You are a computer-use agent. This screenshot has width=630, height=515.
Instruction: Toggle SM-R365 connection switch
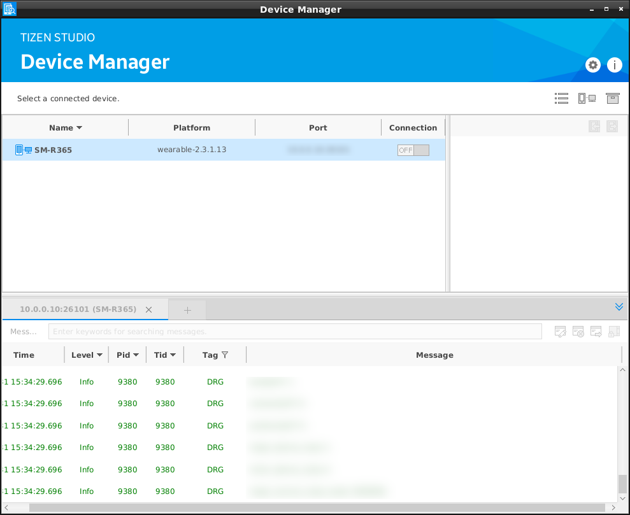click(x=413, y=150)
